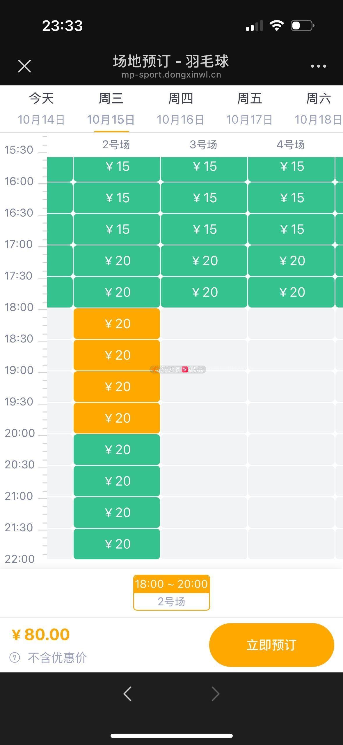Deselect the 18:00 slot on 2号场
Screen dimensions: 343x745
coord(117,324)
